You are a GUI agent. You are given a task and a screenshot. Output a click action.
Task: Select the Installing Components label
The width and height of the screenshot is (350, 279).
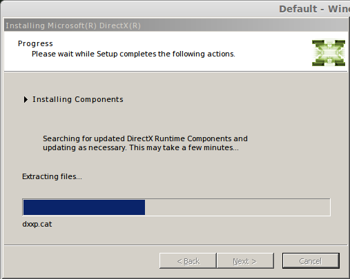coord(78,99)
